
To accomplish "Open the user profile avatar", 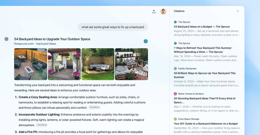I will tap(163, 11).
